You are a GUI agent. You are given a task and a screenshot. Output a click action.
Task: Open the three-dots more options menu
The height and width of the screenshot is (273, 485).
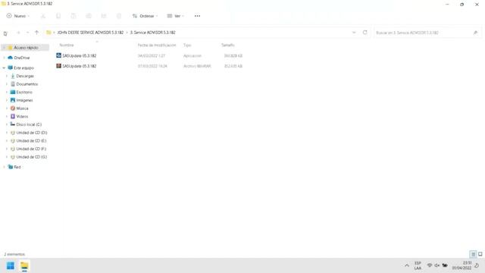197,16
